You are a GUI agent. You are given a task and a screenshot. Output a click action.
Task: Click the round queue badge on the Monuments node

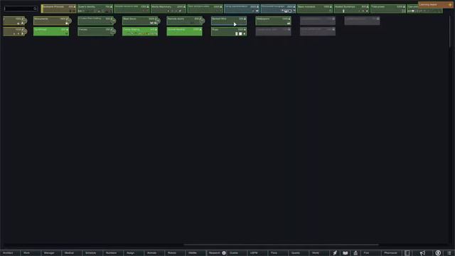point(69,21)
